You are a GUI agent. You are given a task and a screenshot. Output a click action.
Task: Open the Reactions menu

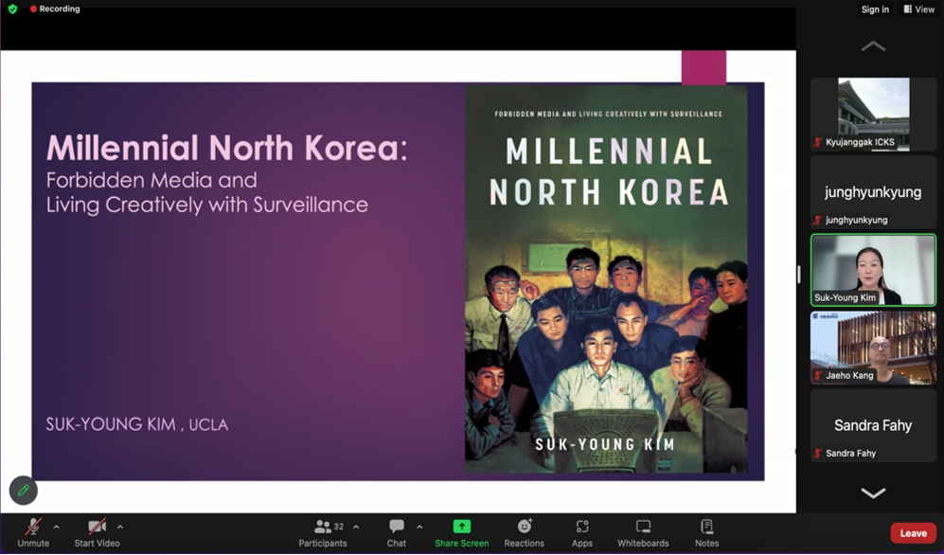[525, 533]
